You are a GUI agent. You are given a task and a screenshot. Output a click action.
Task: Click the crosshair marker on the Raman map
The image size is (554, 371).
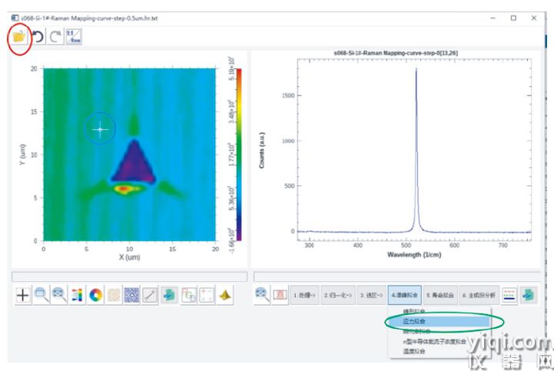100,130
